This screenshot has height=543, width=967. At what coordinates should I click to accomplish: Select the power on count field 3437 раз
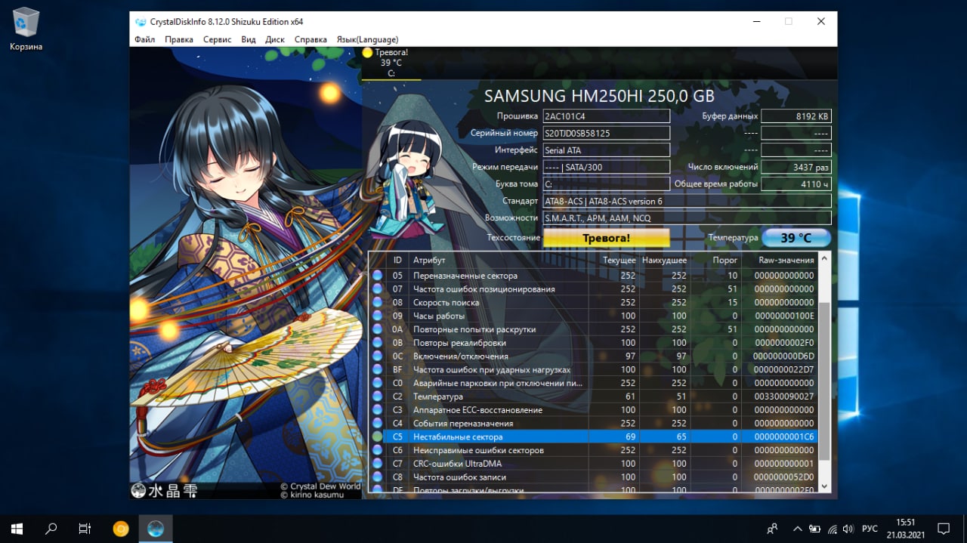796,167
